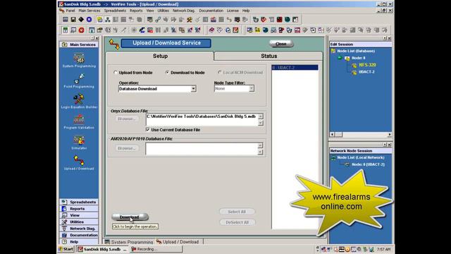Image resolution: width=451 pixels, height=254 pixels.
Task: Click the AM2020/AFP1010 Browse button
Action: pyautogui.click(x=127, y=148)
